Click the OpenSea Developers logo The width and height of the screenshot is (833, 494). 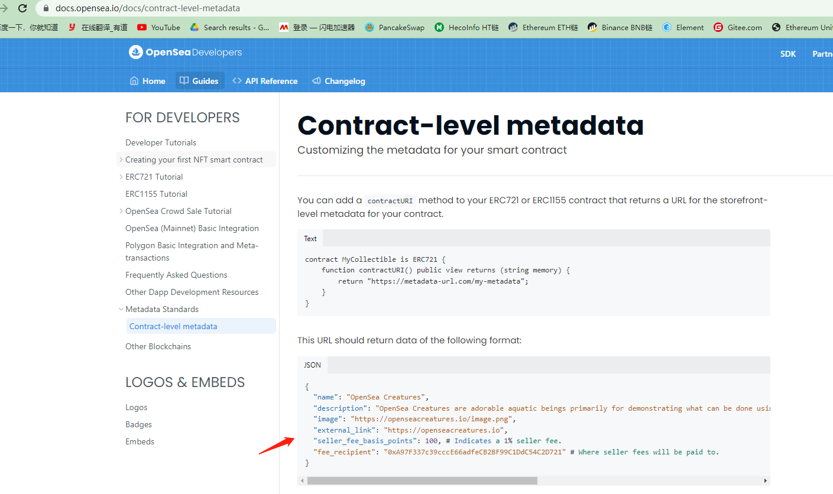pos(186,53)
